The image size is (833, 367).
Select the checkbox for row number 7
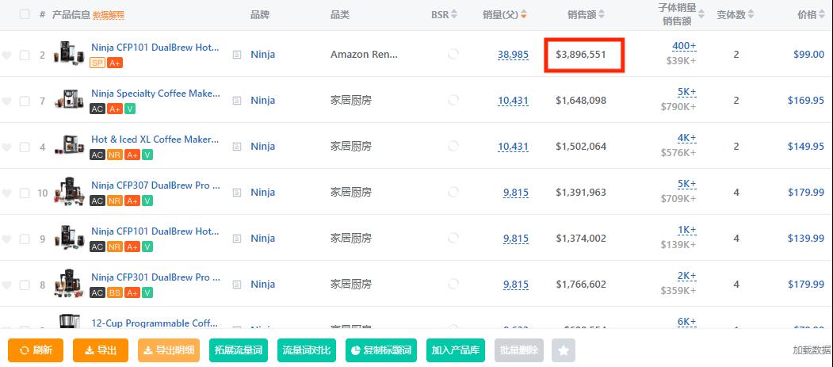25,101
